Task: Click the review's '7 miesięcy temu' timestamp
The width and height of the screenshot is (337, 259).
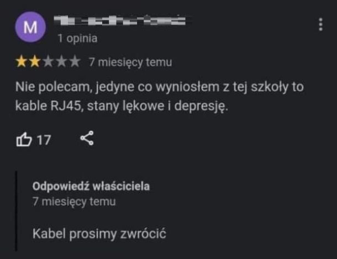Action: point(130,62)
